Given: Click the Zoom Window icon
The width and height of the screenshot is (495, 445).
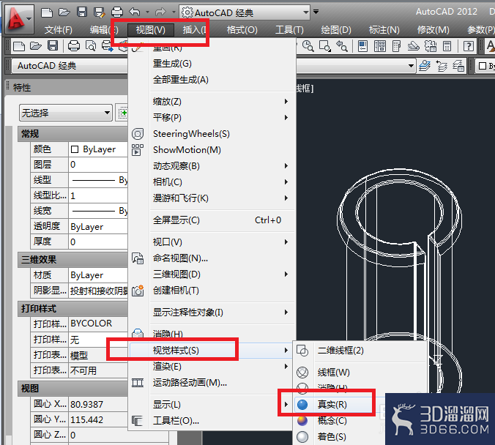Looking at the screenshot, I should pyautogui.click(x=325, y=46).
